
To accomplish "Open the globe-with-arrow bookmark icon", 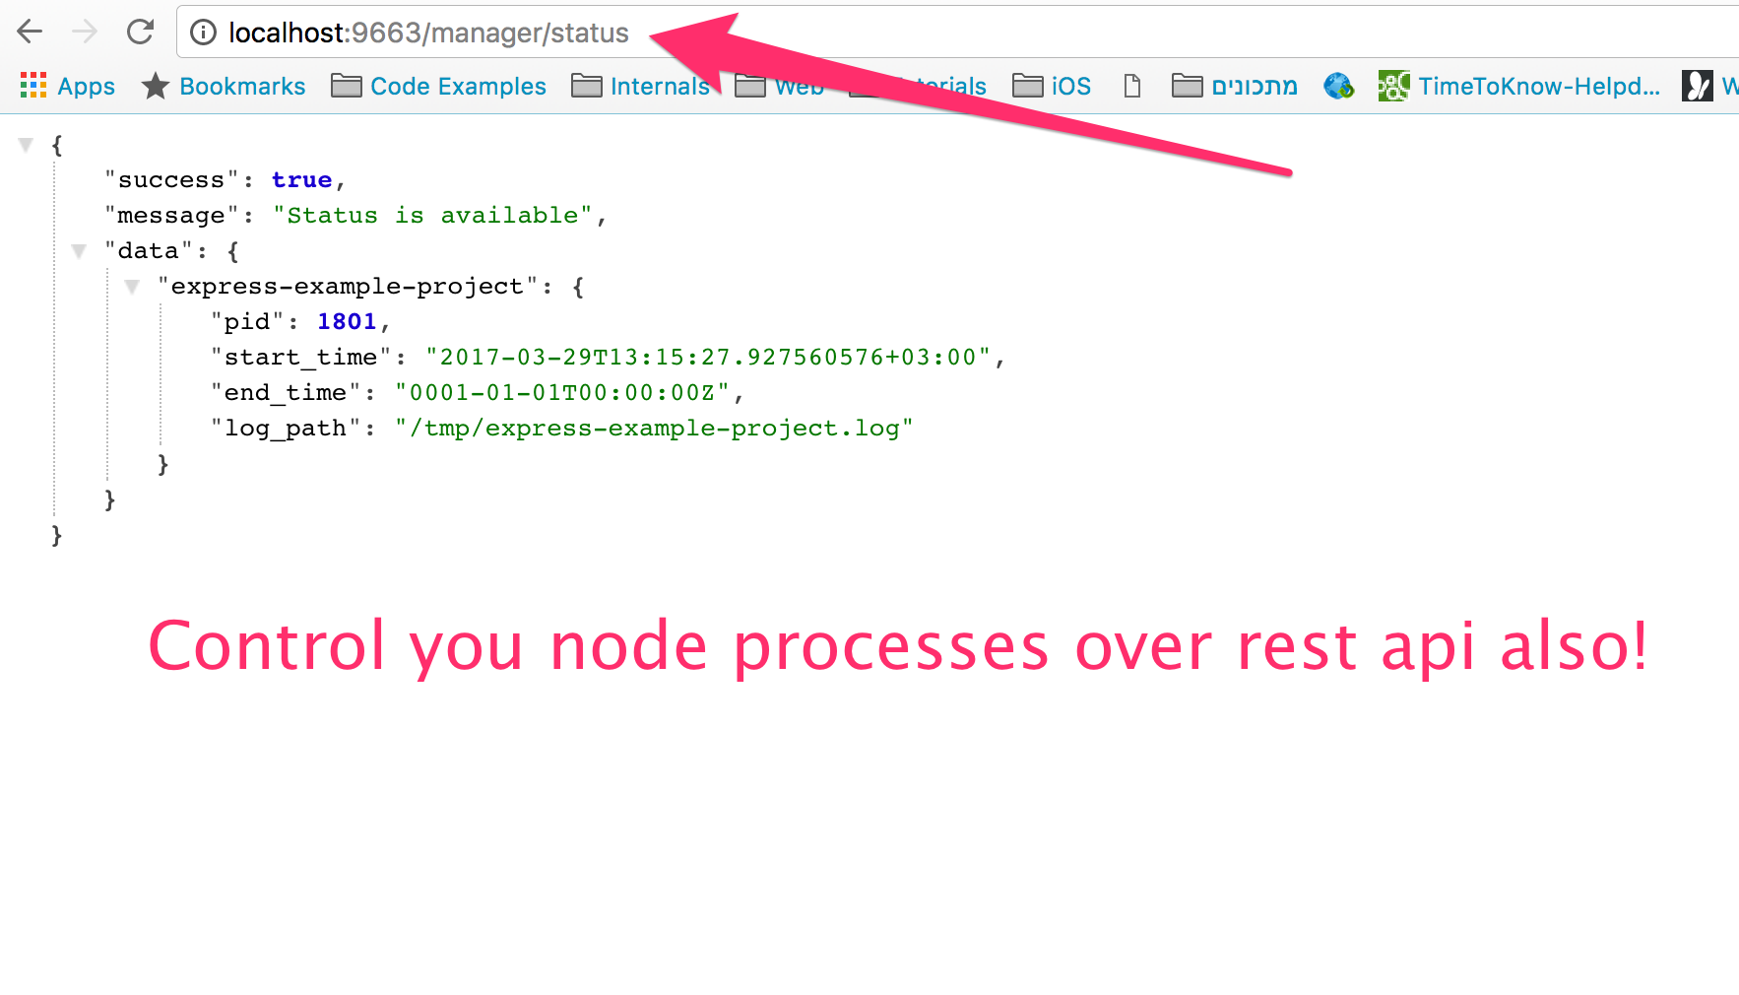I will (1338, 86).
